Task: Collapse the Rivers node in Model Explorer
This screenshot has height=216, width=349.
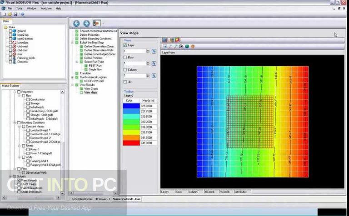Action: (20, 146)
